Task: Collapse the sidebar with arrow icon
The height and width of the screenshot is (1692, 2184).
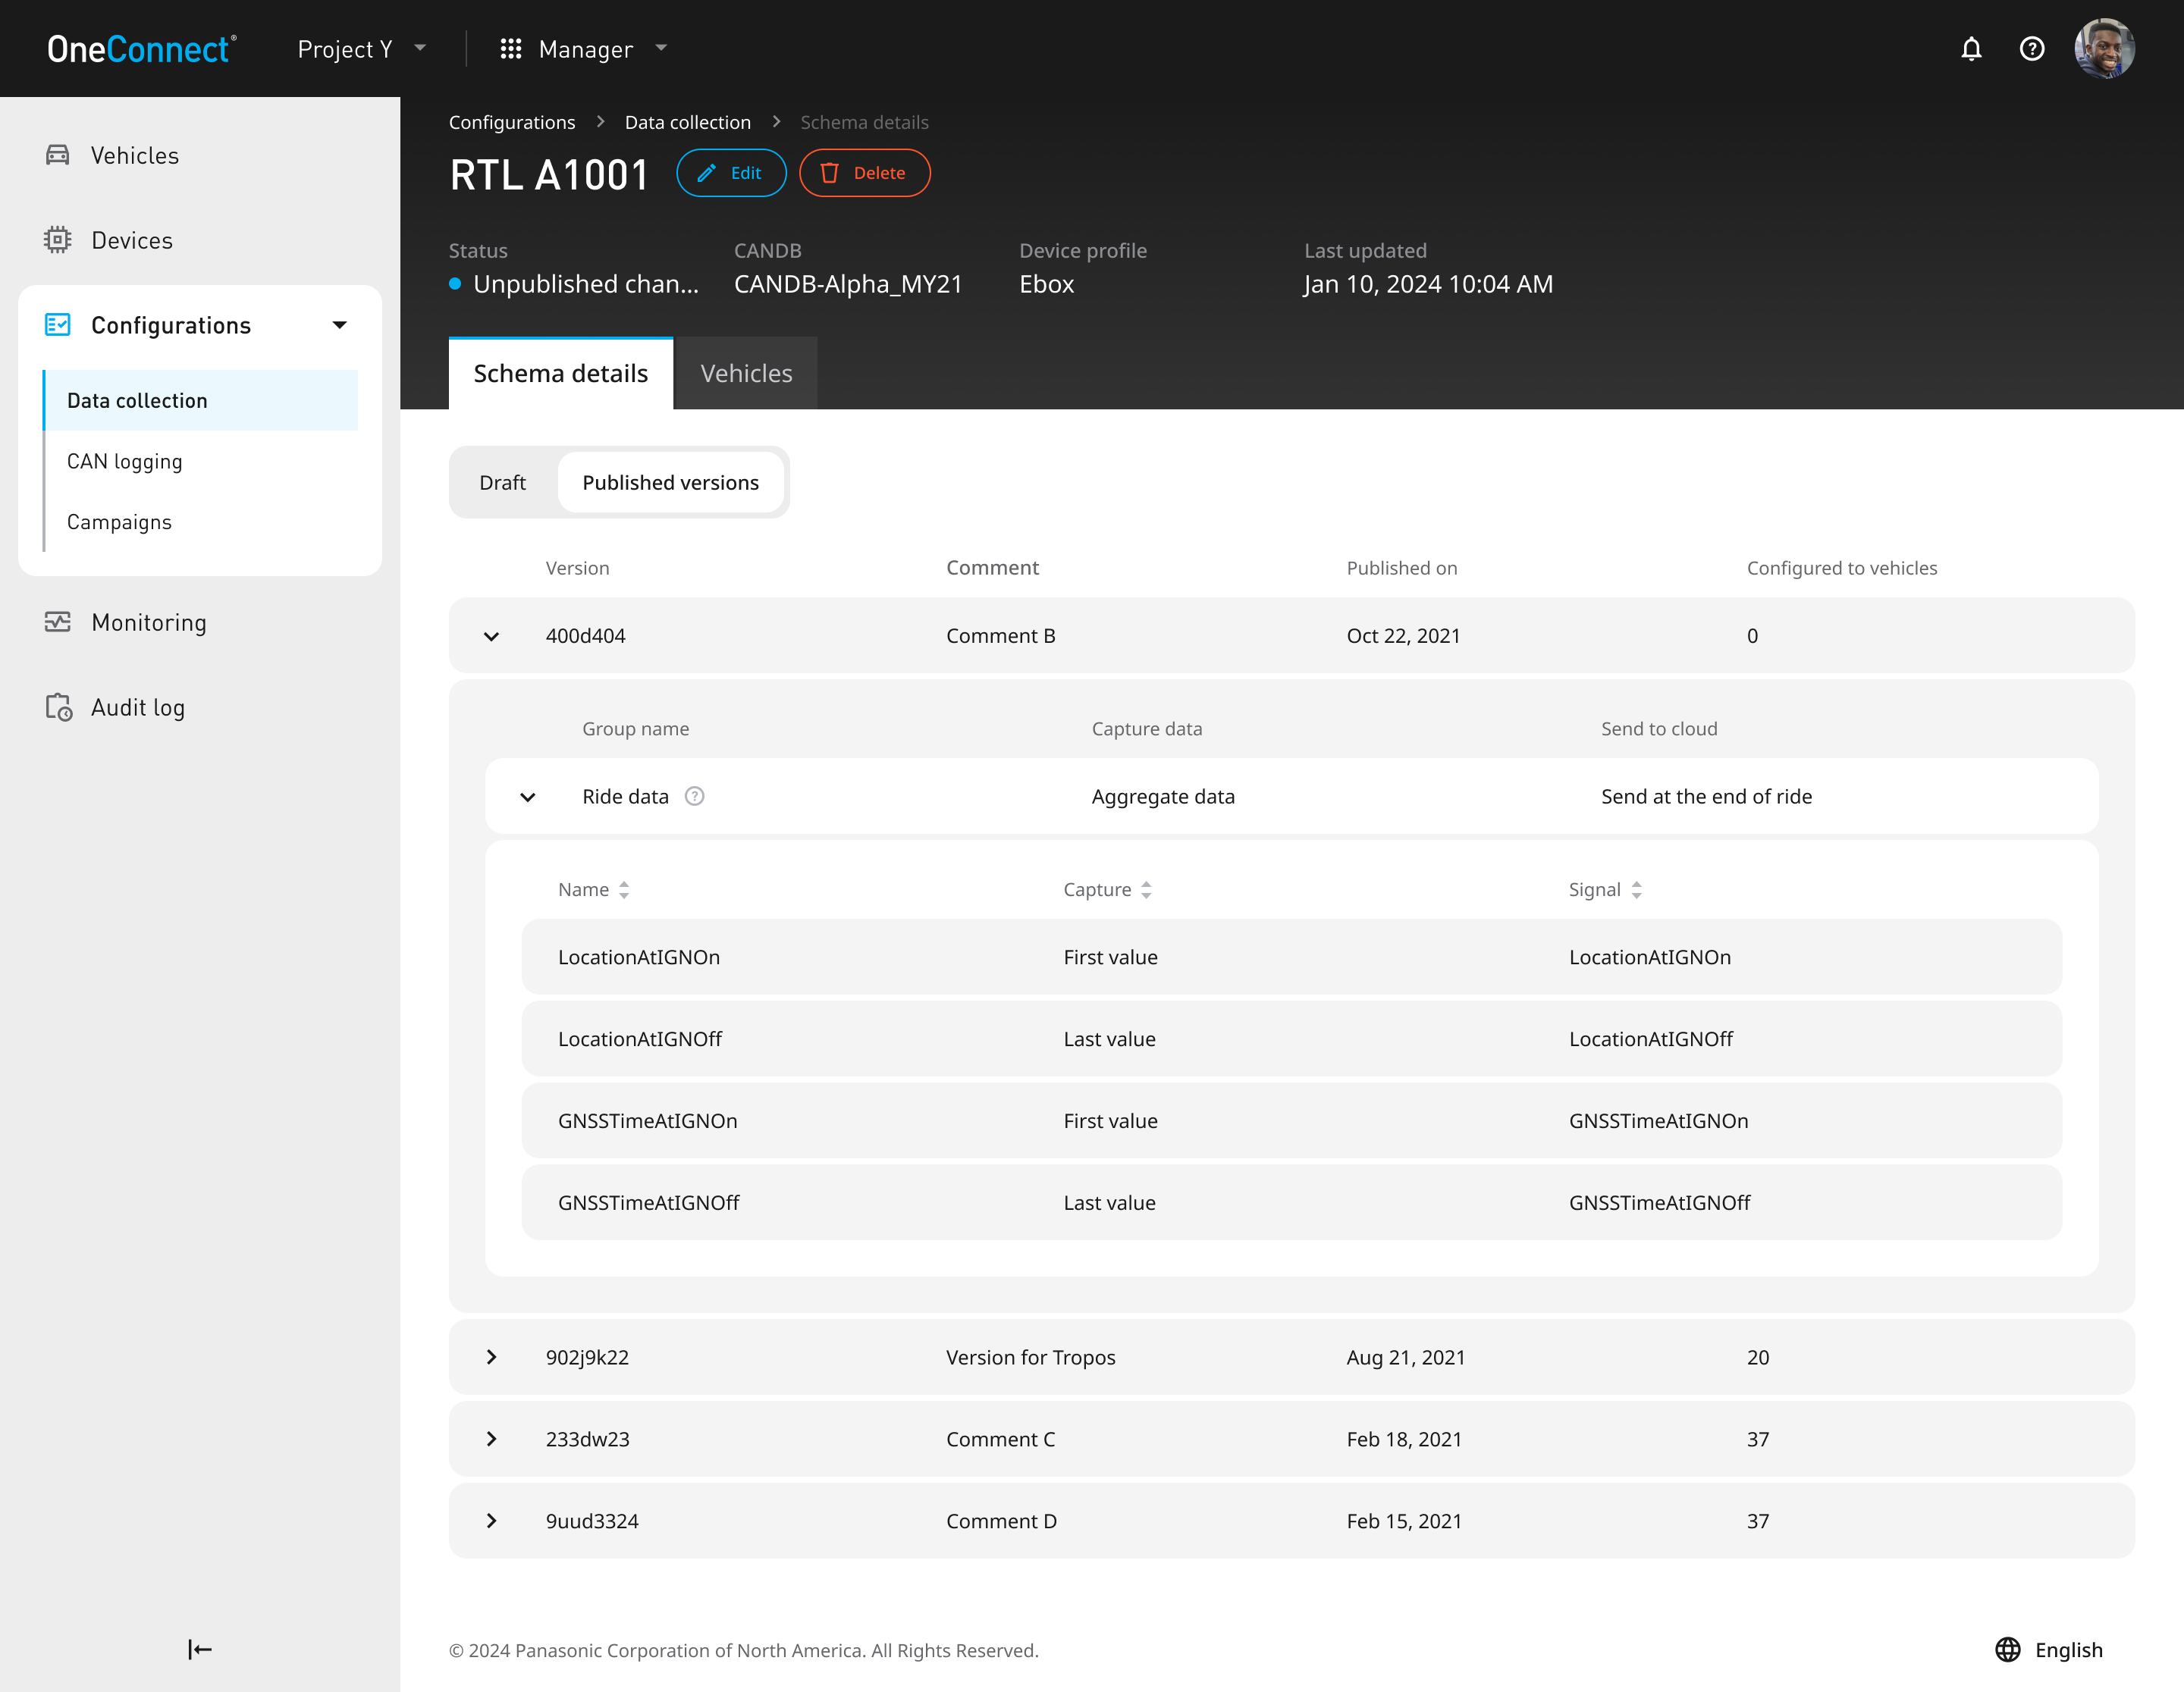Action: [x=200, y=1649]
